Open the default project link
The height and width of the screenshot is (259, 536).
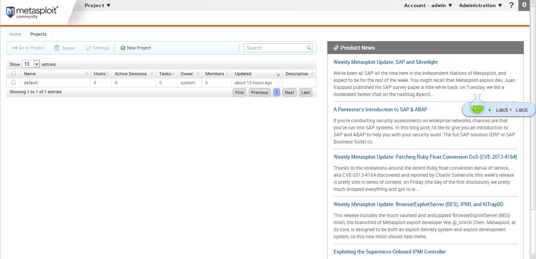(x=31, y=83)
